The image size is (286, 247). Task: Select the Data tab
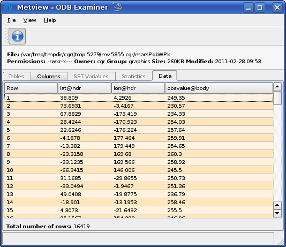[165, 76]
